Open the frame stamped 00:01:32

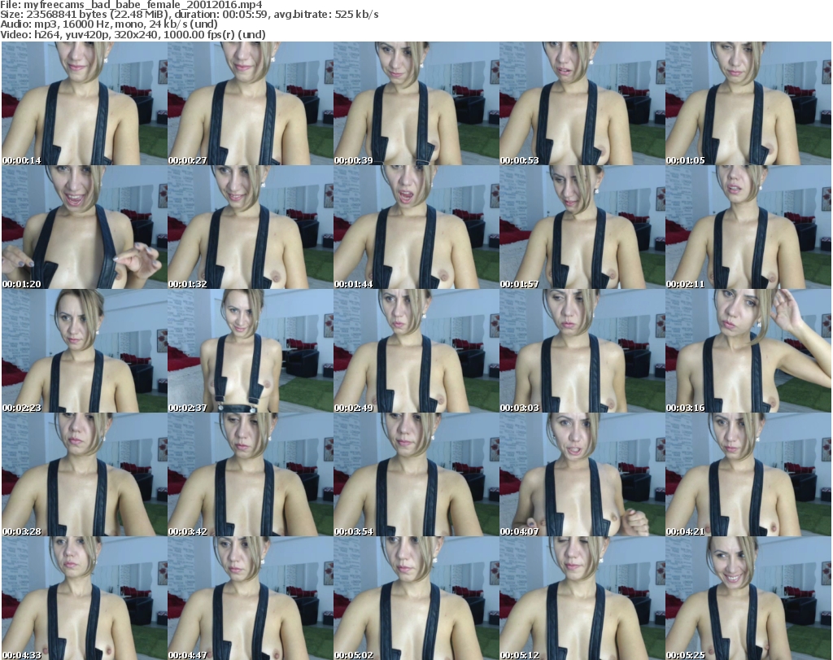tap(251, 227)
